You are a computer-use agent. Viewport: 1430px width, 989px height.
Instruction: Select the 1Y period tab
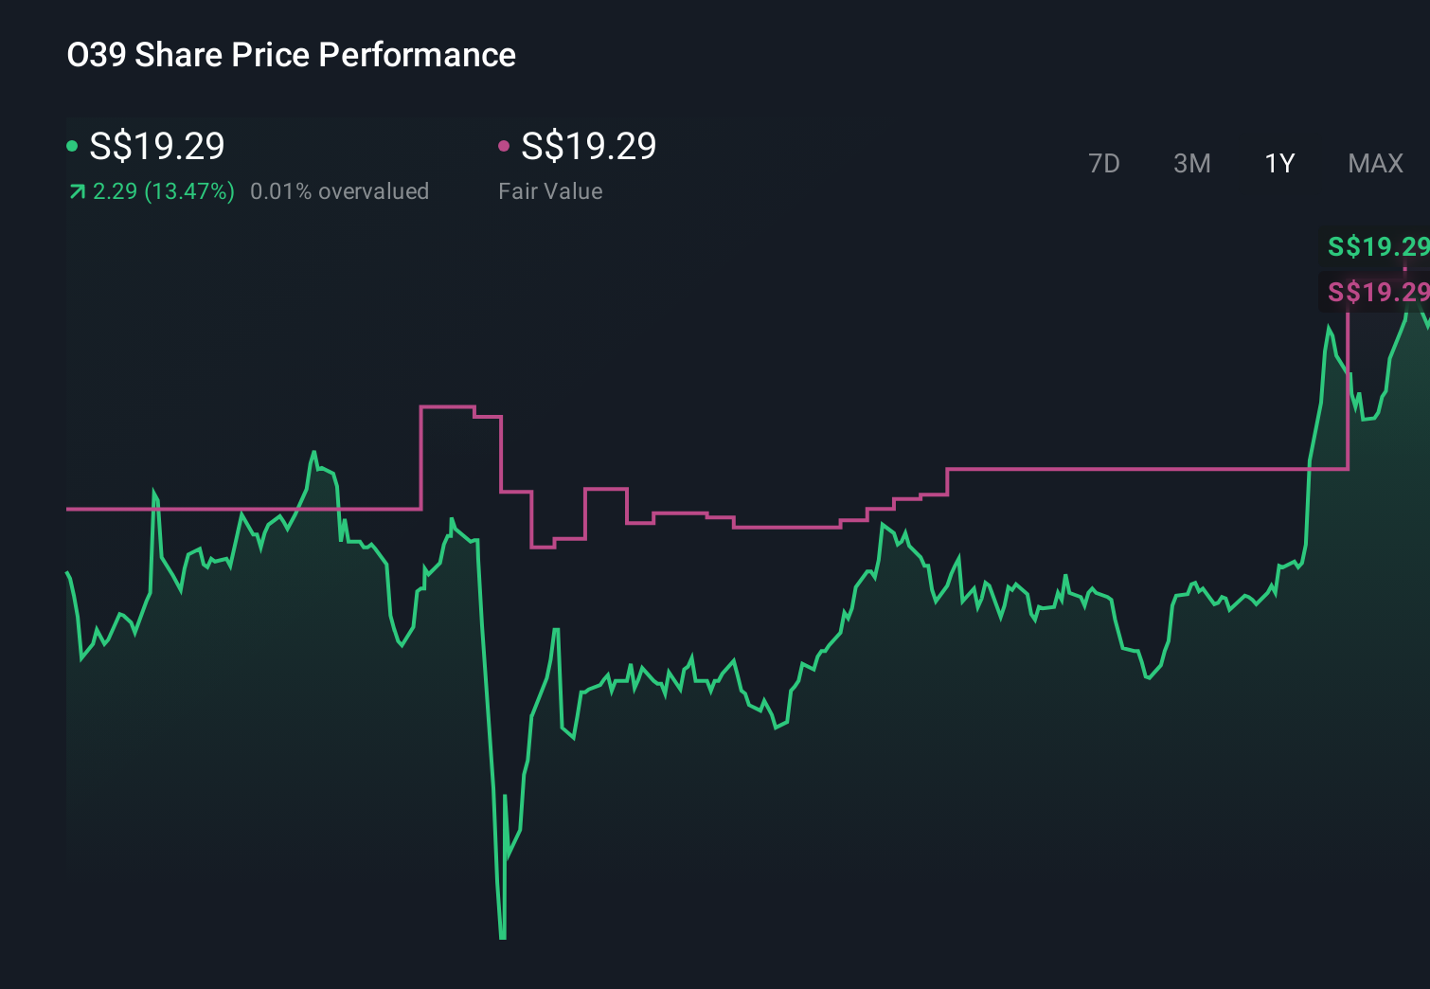[x=1278, y=163]
